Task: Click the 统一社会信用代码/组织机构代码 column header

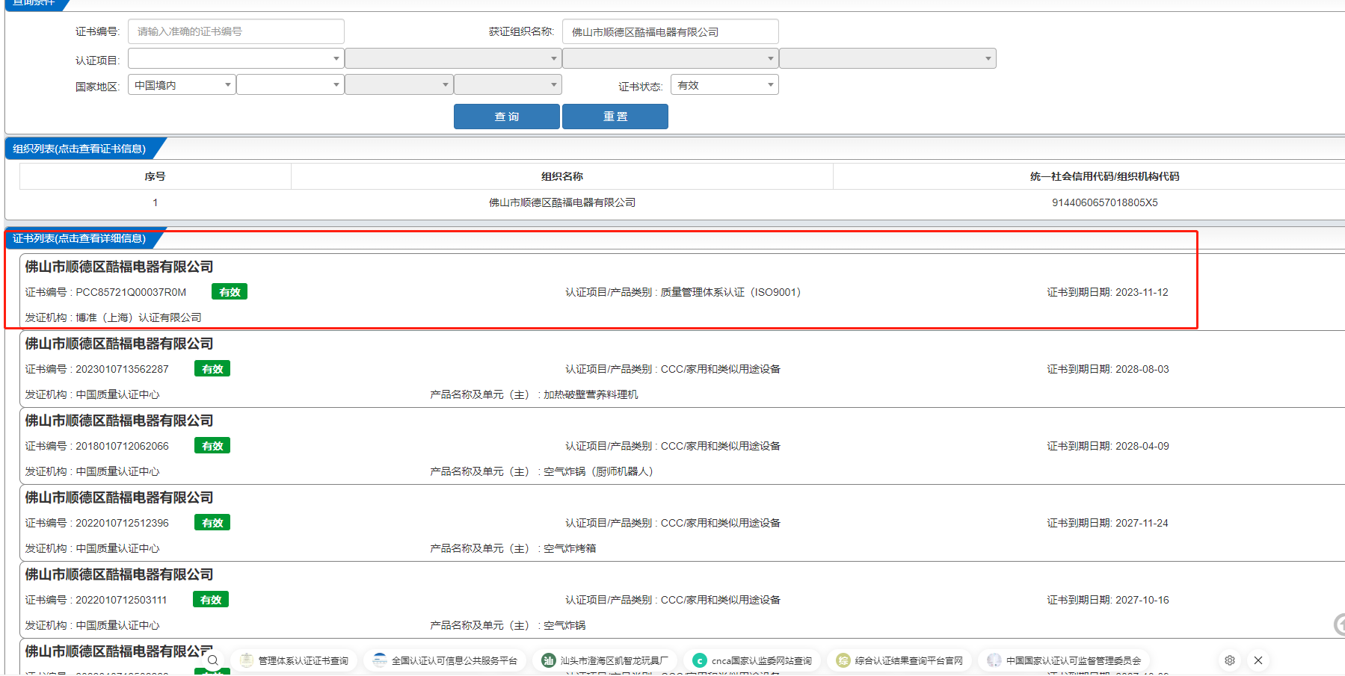Action: (x=1104, y=176)
